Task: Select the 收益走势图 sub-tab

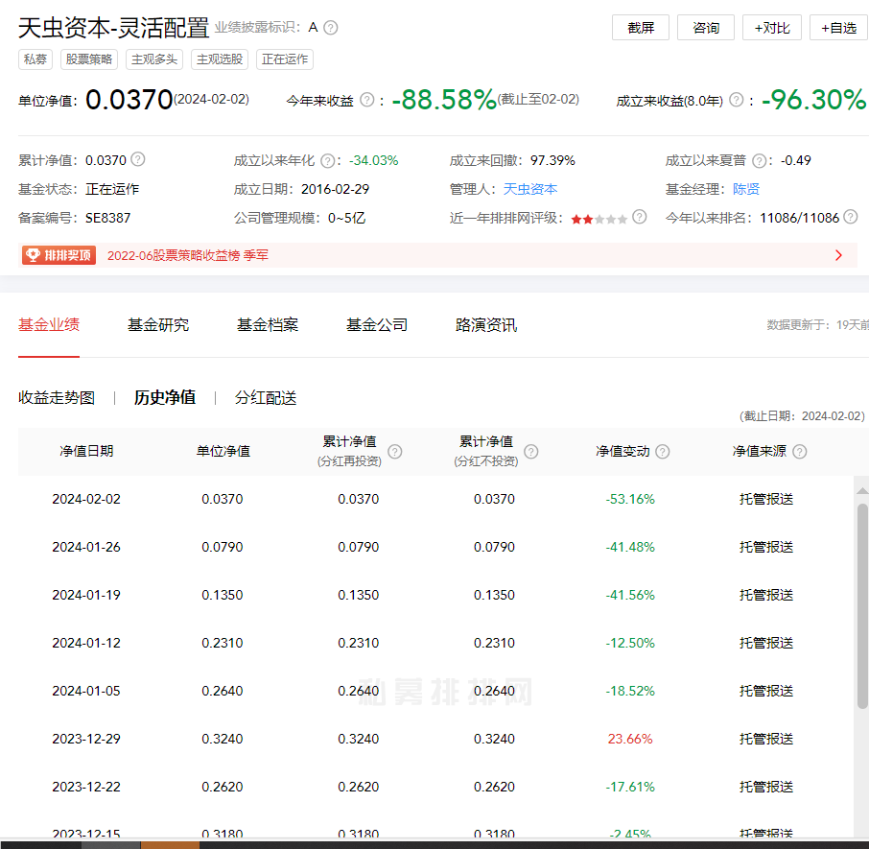Action: (x=57, y=397)
